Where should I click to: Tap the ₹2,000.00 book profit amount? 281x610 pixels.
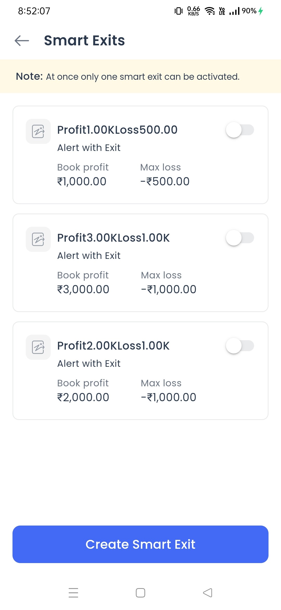[x=83, y=397]
